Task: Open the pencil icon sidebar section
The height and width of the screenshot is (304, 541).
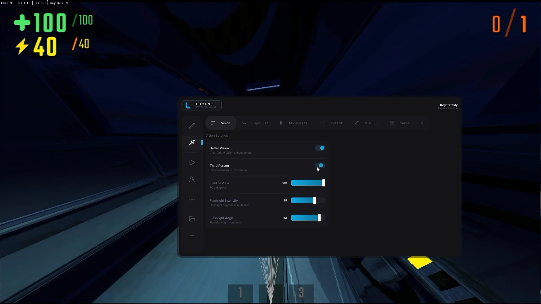Action: click(x=192, y=126)
